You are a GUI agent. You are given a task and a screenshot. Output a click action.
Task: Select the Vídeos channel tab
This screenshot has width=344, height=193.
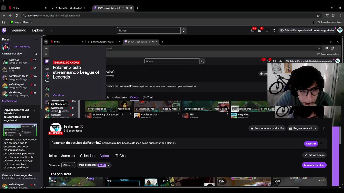pos(105,156)
